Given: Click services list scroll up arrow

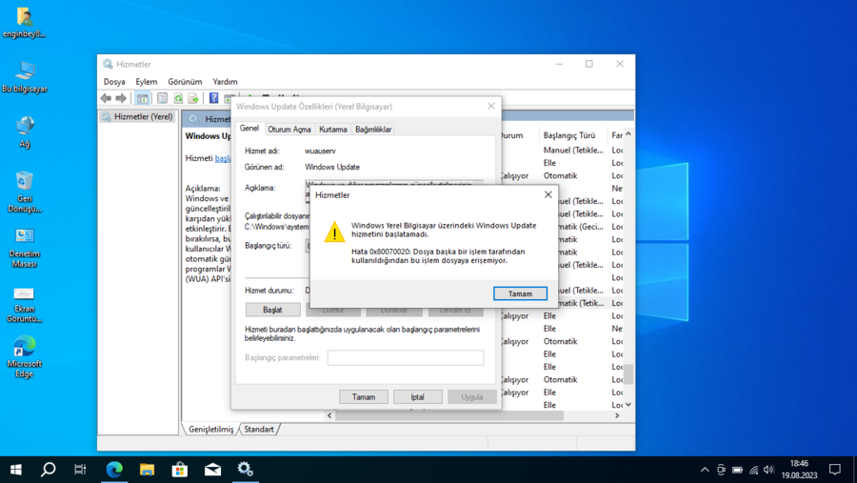Looking at the screenshot, I should click(x=628, y=134).
